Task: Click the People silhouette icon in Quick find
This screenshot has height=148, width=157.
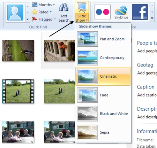Action: tap(15, 13)
